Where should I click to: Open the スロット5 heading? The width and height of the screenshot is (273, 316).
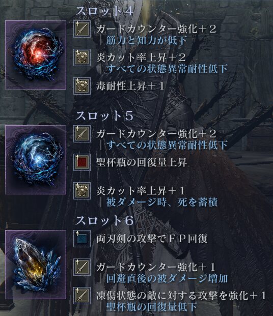coord(104,116)
